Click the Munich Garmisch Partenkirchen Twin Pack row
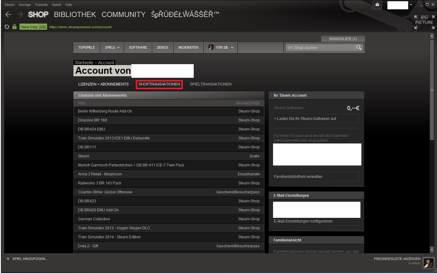Viewport: 437px width, 273px height. [x=169, y=165]
